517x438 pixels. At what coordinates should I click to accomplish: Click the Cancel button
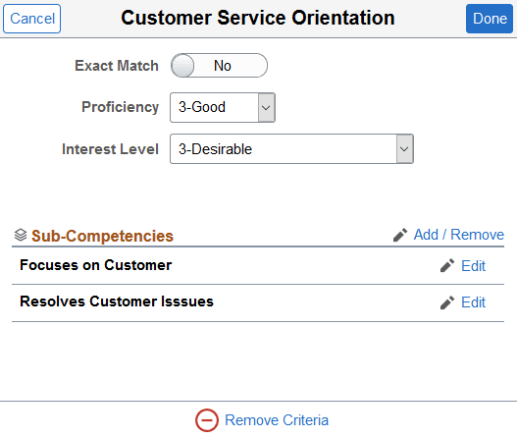coord(32,19)
